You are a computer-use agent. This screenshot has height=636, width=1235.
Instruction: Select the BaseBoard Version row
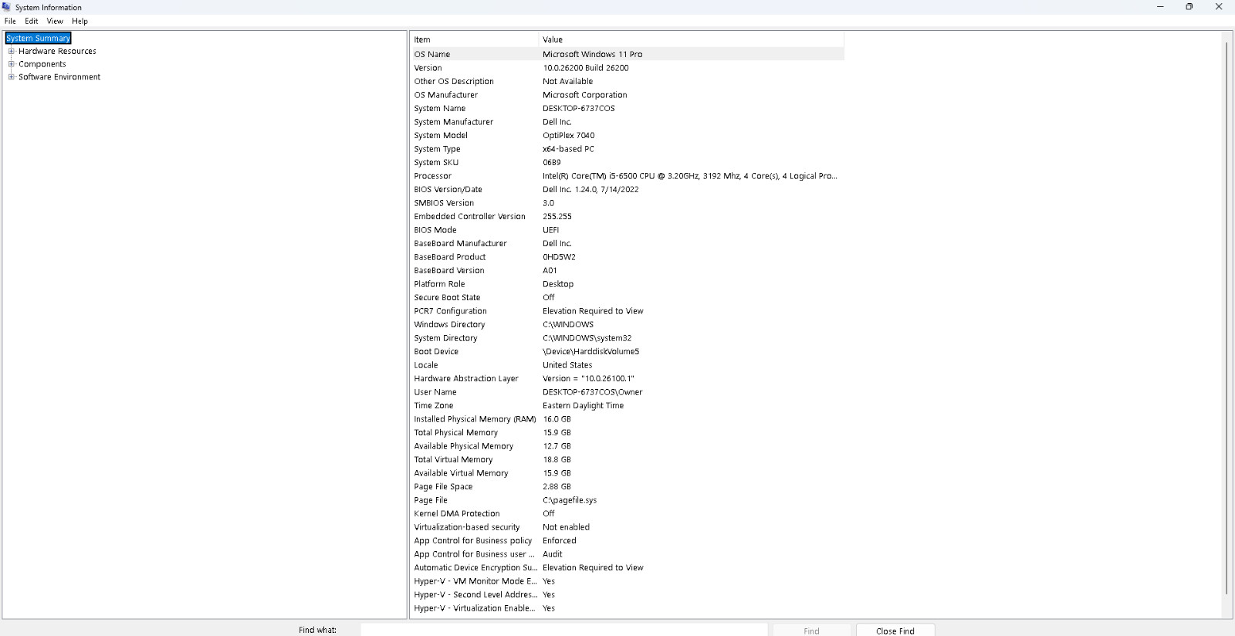click(628, 270)
